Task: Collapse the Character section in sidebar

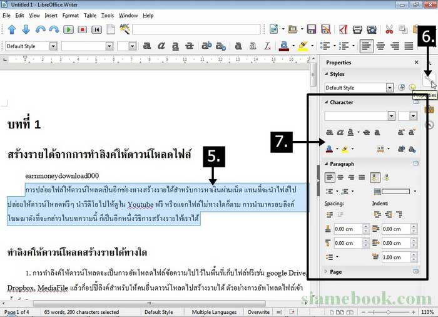Action: pos(326,102)
